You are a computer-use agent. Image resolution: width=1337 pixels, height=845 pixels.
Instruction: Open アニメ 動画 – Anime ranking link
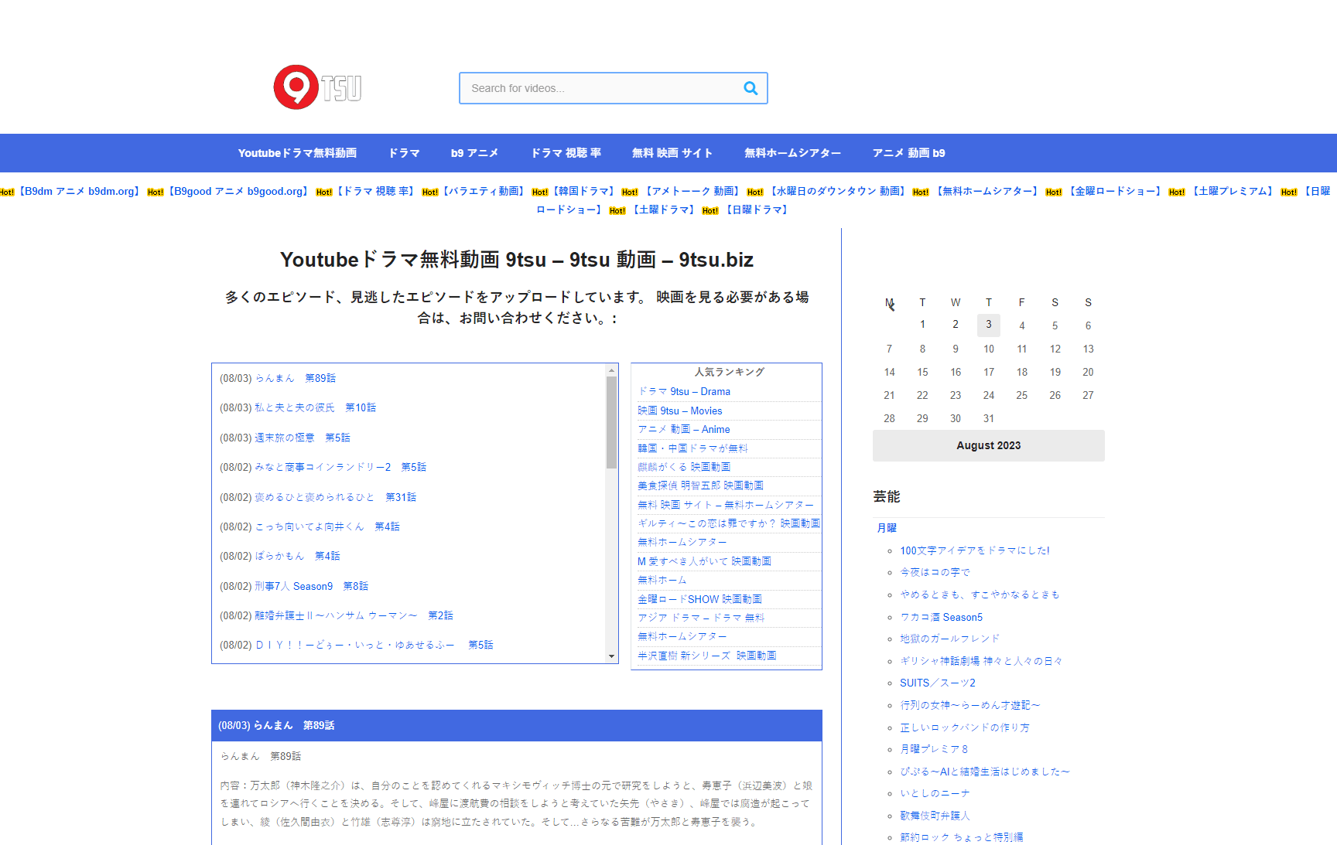(x=684, y=430)
